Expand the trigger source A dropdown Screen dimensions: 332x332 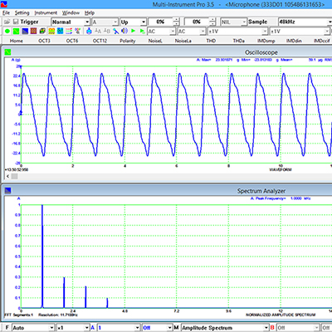pos(115,22)
